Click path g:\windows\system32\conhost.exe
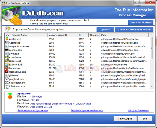 [119, 50]
